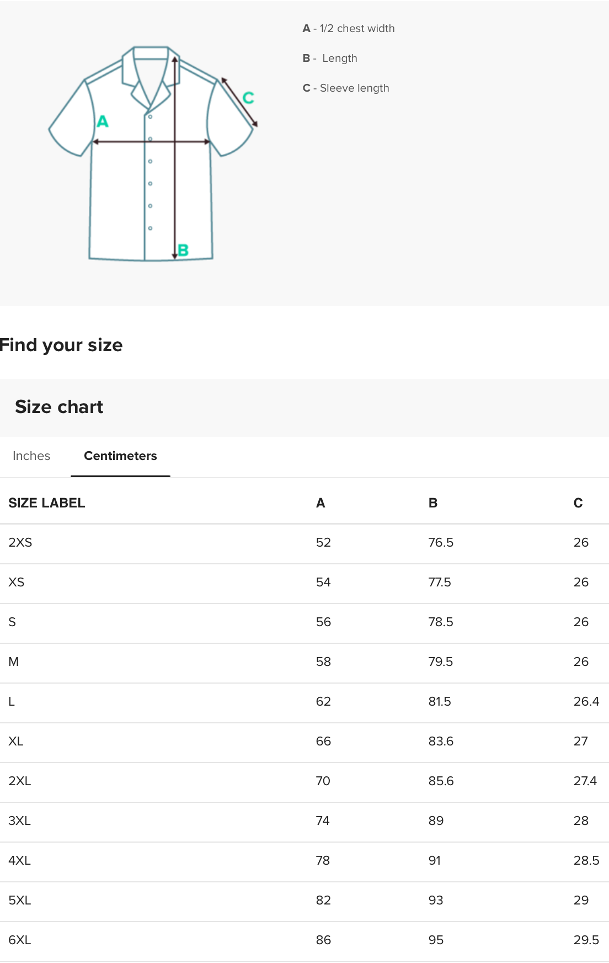
Task: Click the green B length marker
Action: (183, 250)
